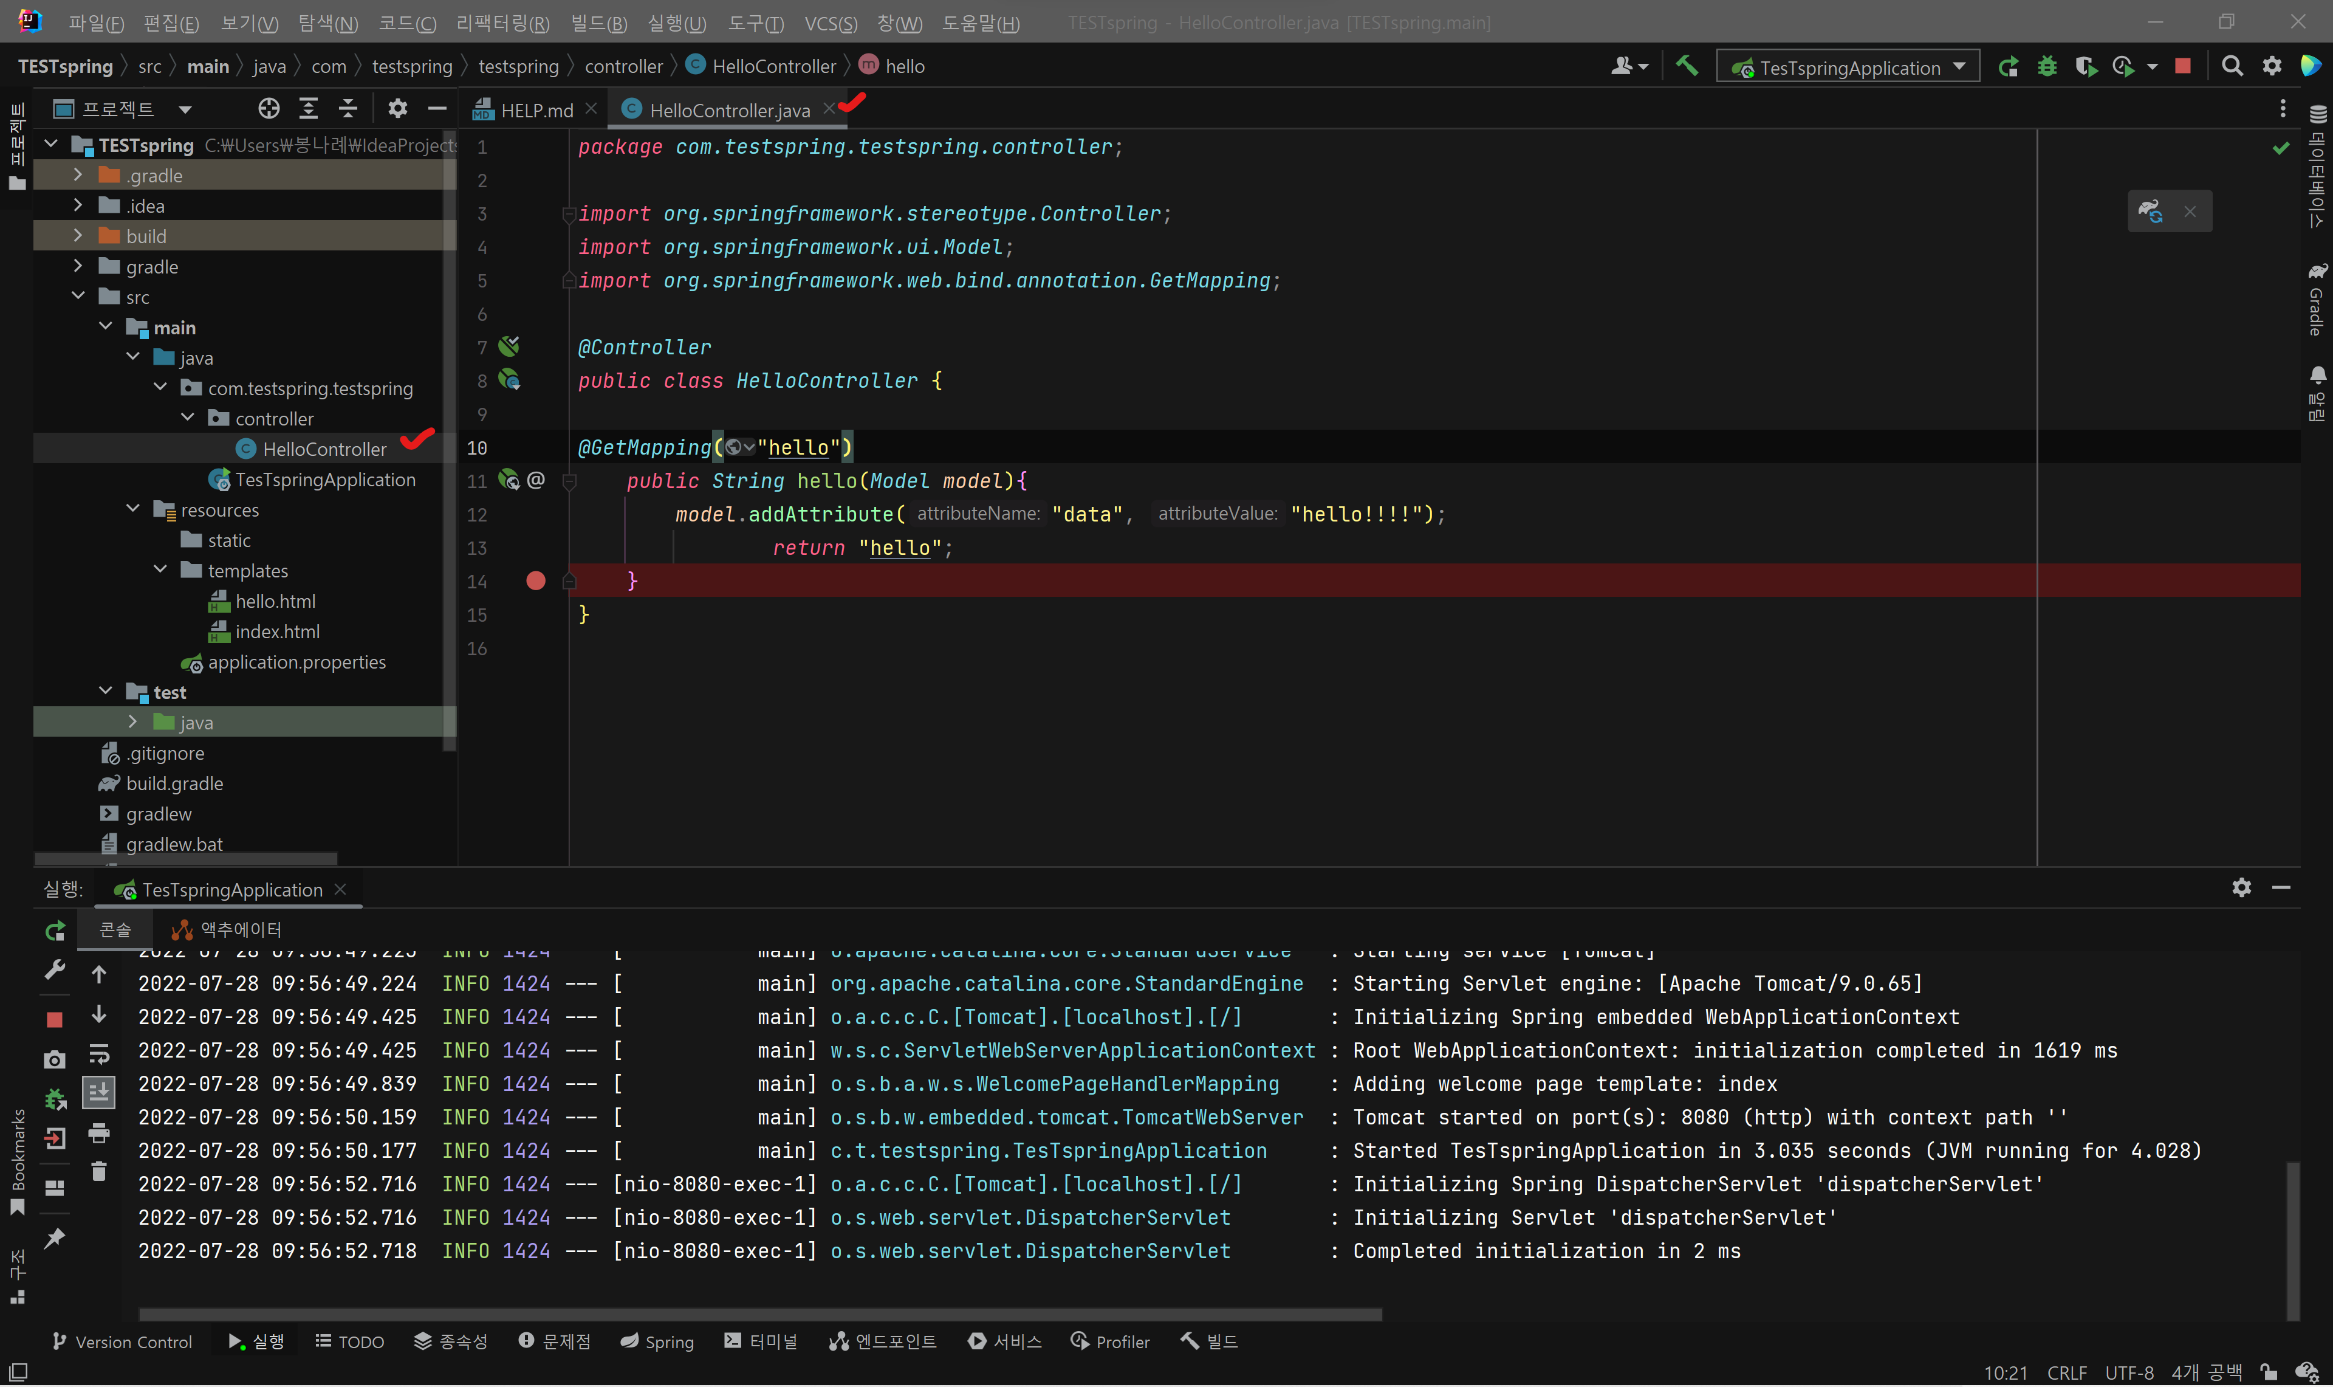This screenshot has height=1387, width=2333.
Task: Click the trash icon to clear console
Action: click(99, 1171)
